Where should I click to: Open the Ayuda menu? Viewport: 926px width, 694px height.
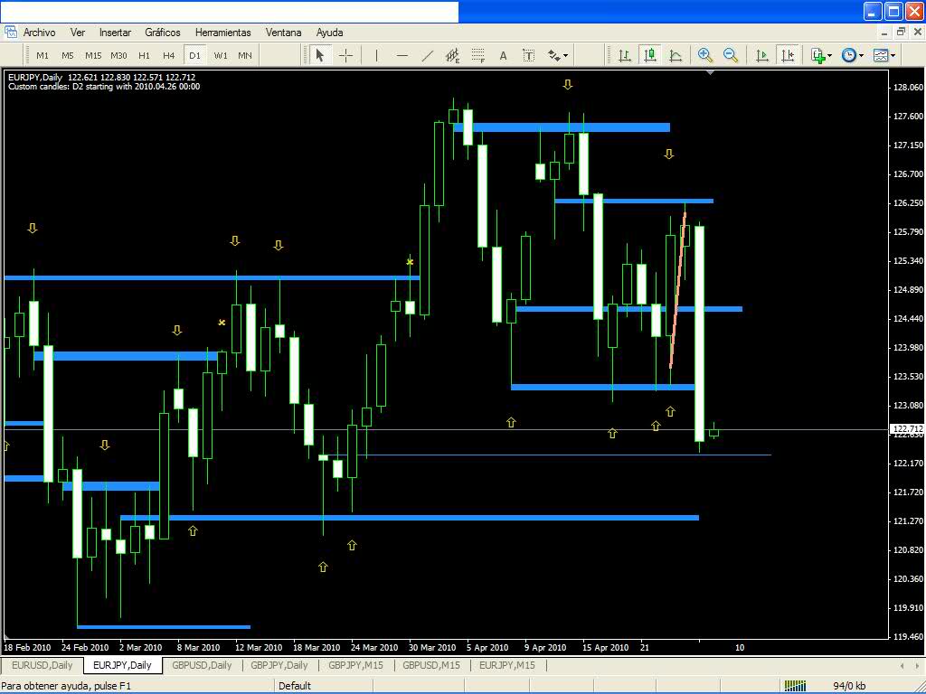point(329,33)
